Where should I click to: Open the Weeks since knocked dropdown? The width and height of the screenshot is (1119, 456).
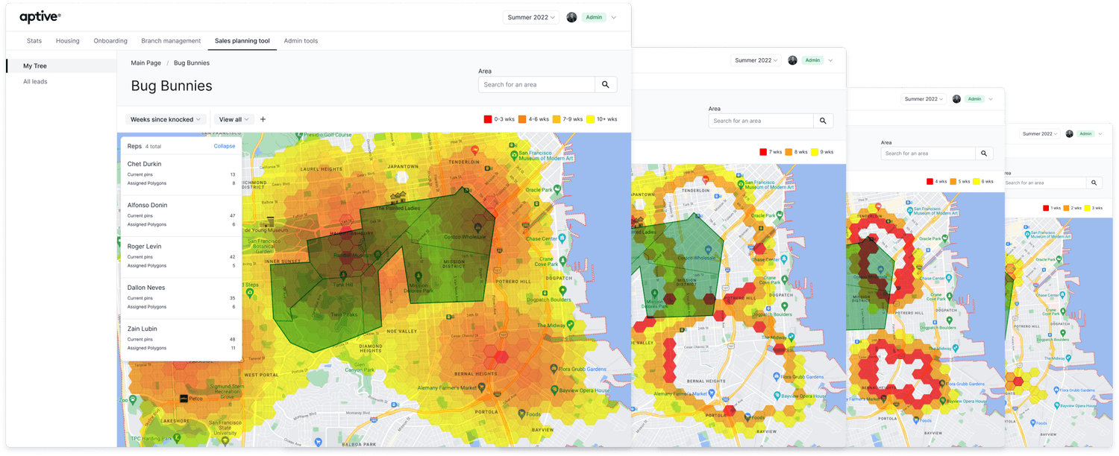[166, 119]
